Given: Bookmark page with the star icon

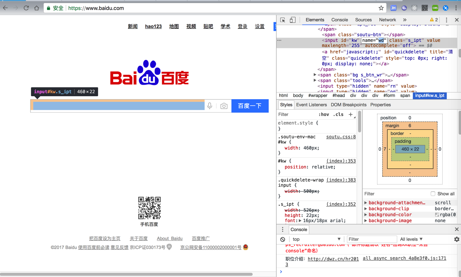Looking at the screenshot, I should click(x=381, y=8).
